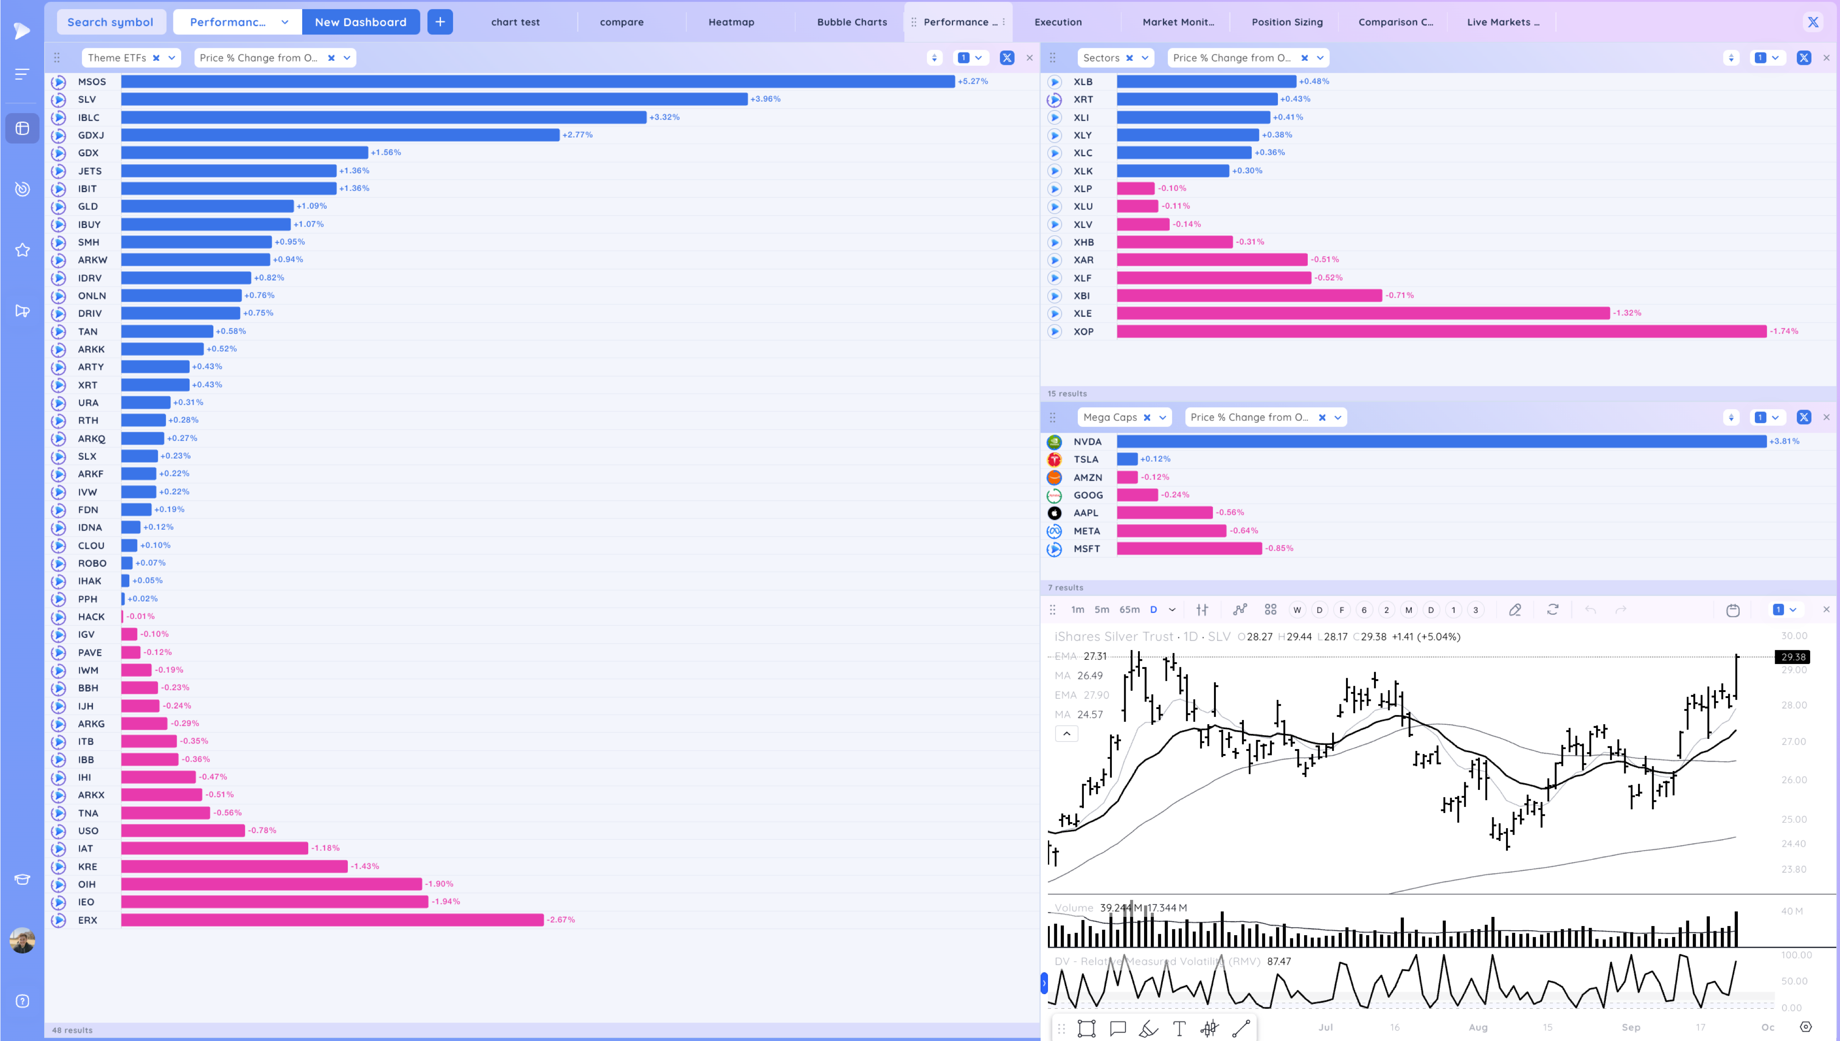Click the refresh chart icon
This screenshot has height=1041, width=1840.
[1552, 610]
